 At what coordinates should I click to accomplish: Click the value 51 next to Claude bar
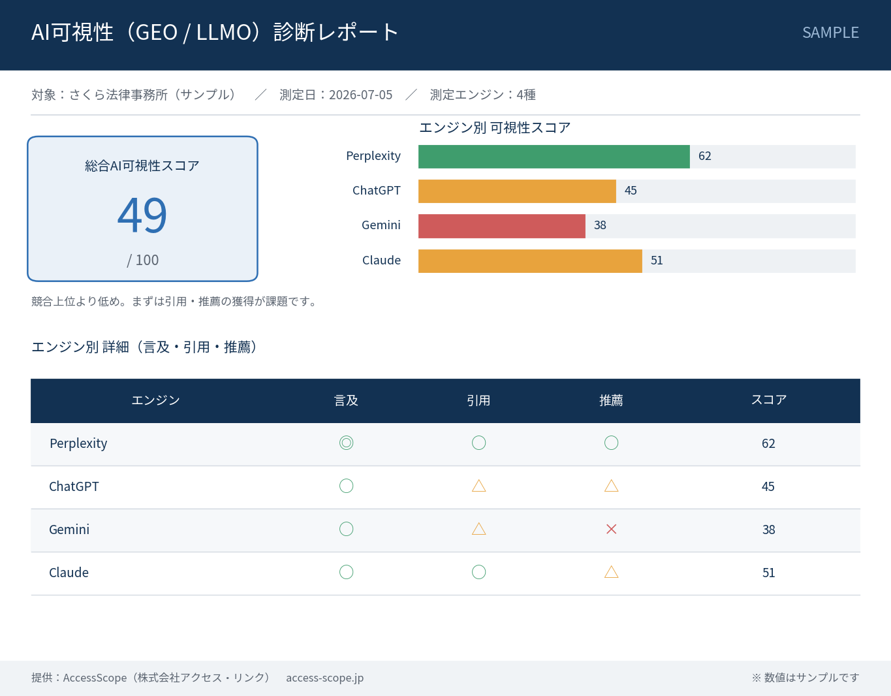(657, 261)
